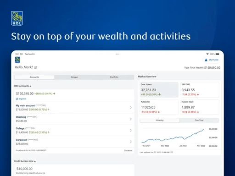Switch the chart to One Year
Image resolution: width=235 pixels, height=176 pixels.
(x=199, y=121)
